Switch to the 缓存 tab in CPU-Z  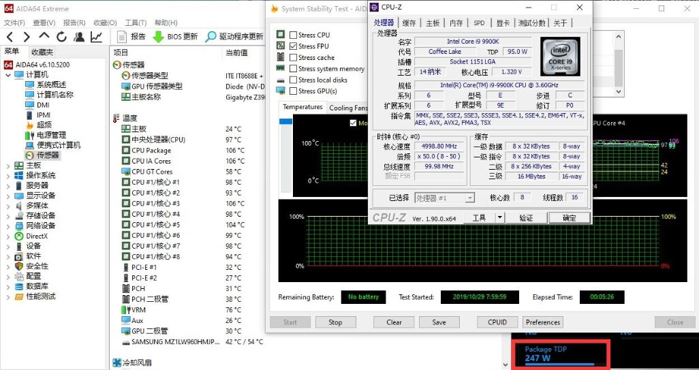click(409, 23)
